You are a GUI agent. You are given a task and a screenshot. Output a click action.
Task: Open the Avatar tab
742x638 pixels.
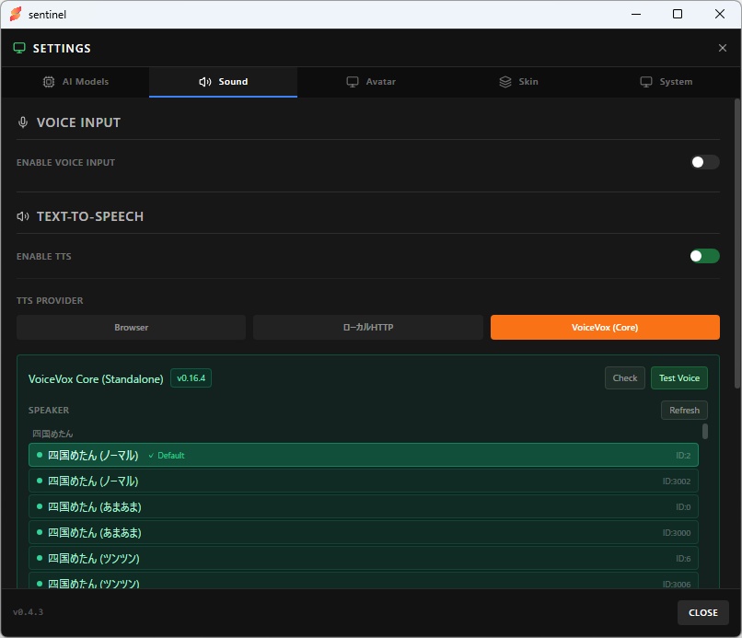pos(371,82)
